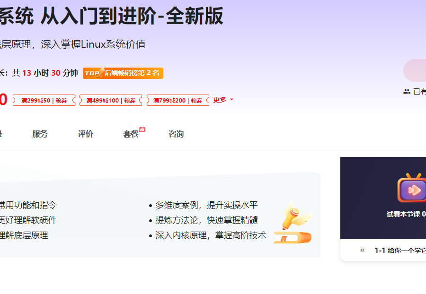Claim the 满799减200 coupon
This screenshot has height=294, width=426.
pyautogui.click(x=195, y=100)
